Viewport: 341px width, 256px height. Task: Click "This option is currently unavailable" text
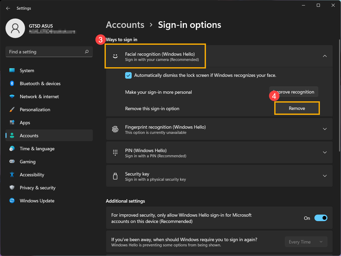pyautogui.click(x=156, y=133)
